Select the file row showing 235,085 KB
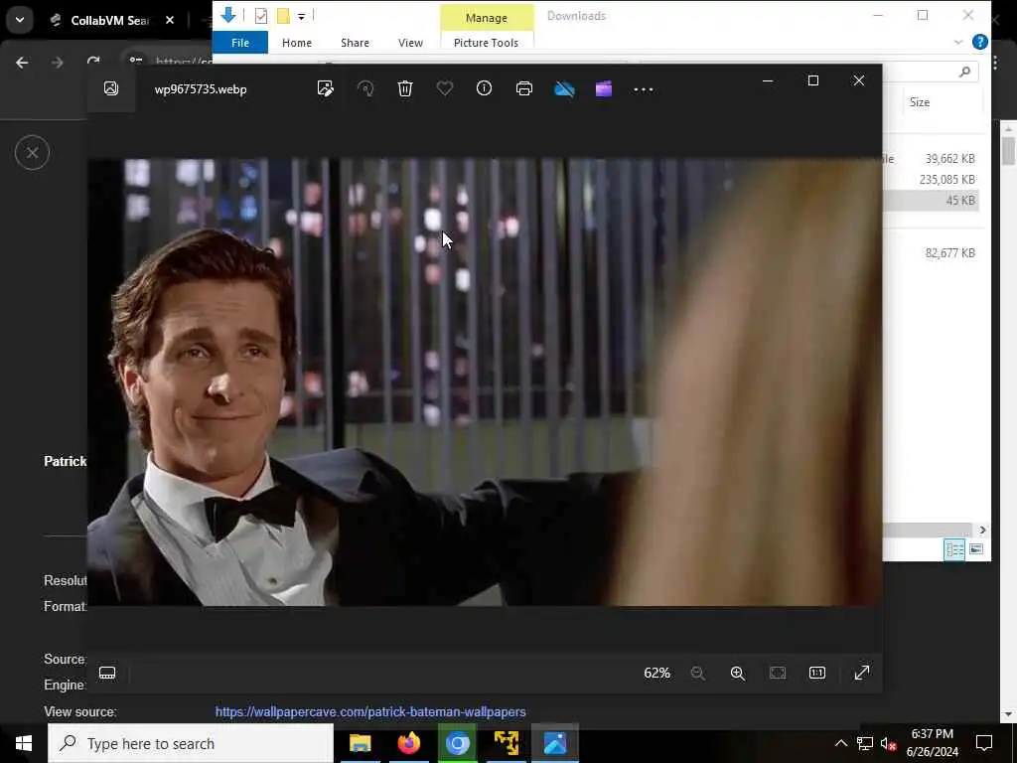 pyautogui.click(x=931, y=179)
